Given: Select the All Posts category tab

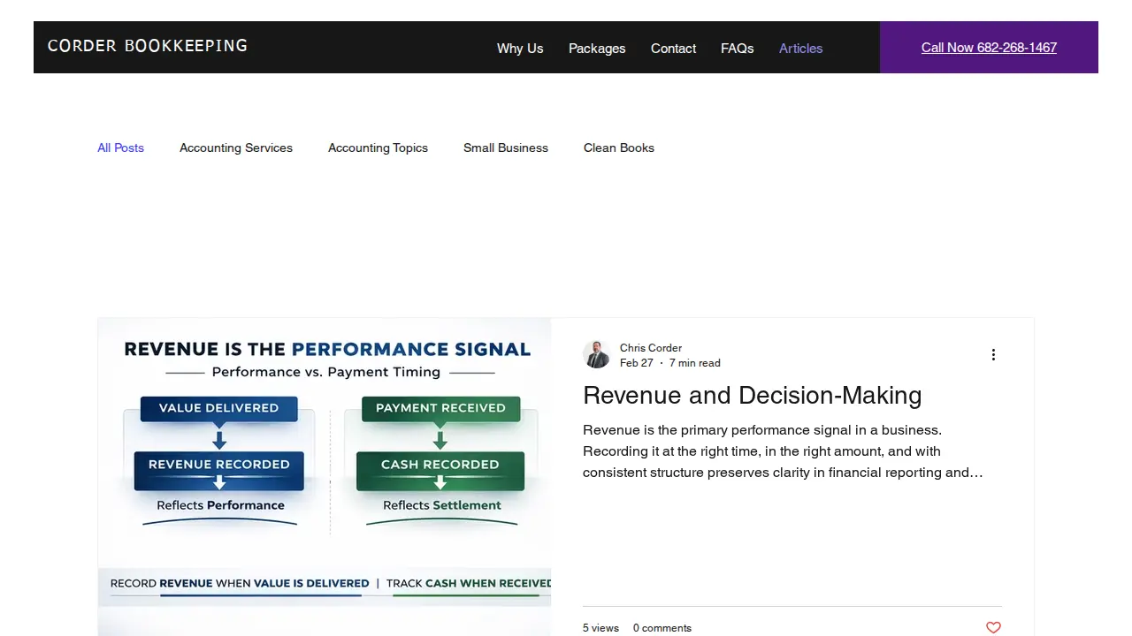Looking at the screenshot, I should [x=120, y=148].
